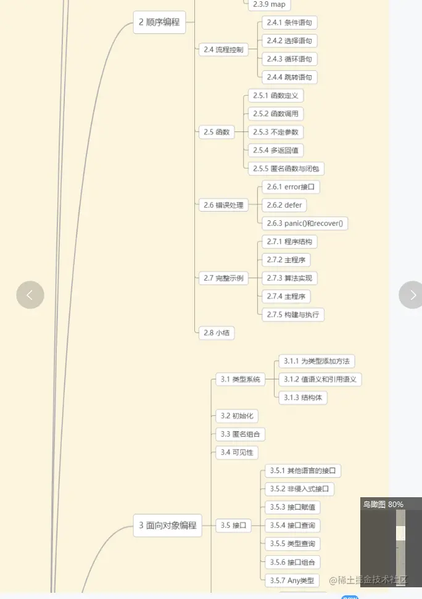Select node 2.6.2 defer
Viewport: 422px width, 599px height.
pos(284,205)
